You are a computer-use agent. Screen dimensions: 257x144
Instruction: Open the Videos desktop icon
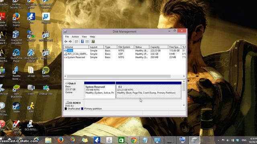pyautogui.click(x=31, y=90)
